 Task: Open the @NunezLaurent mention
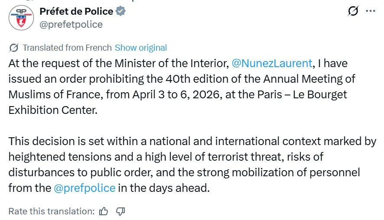[272, 63]
